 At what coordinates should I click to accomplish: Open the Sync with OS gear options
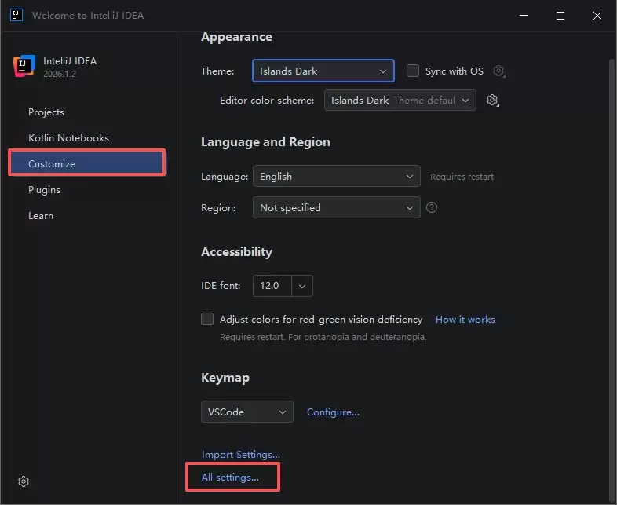tap(499, 71)
